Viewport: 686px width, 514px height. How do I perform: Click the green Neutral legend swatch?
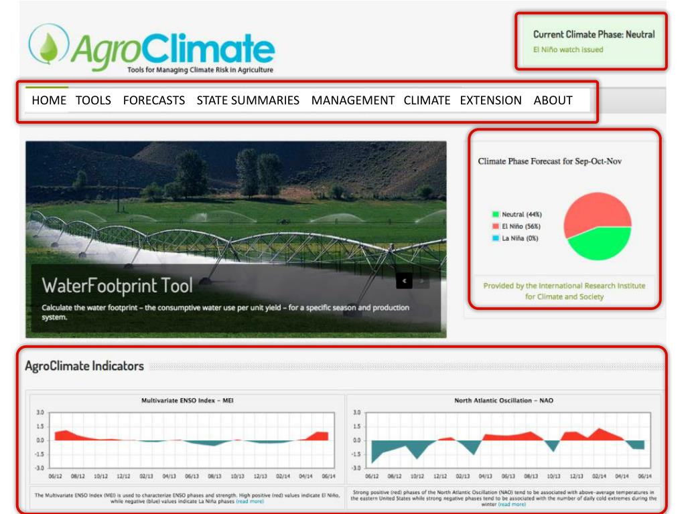496,214
